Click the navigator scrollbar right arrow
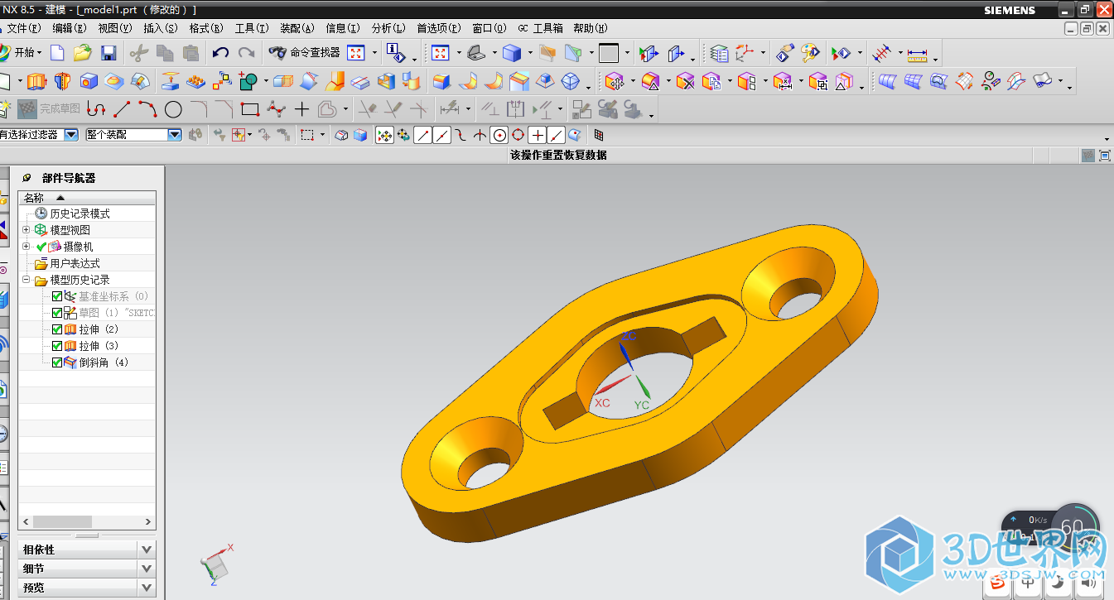This screenshot has height=600, width=1114. click(x=149, y=522)
